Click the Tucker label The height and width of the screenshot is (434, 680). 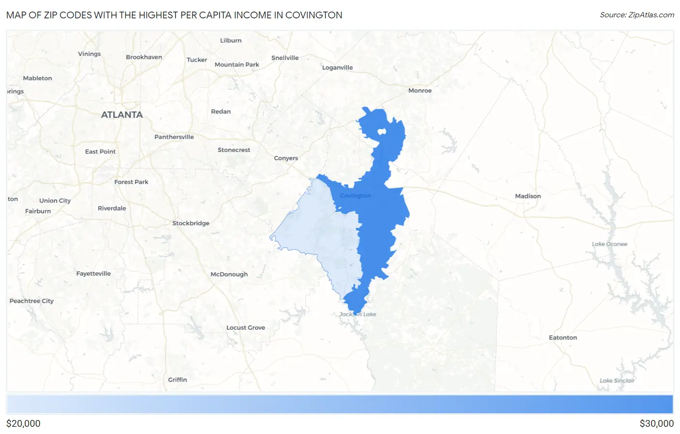pos(197,60)
